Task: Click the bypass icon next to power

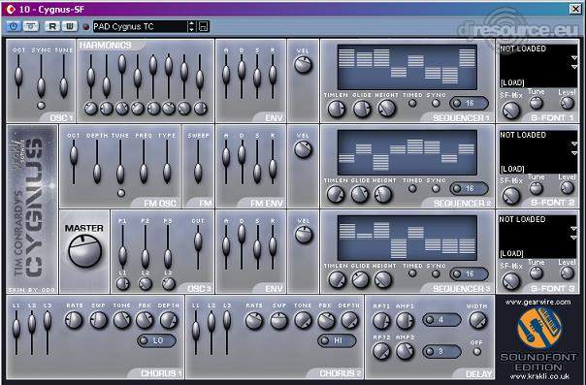Action: pos(31,26)
